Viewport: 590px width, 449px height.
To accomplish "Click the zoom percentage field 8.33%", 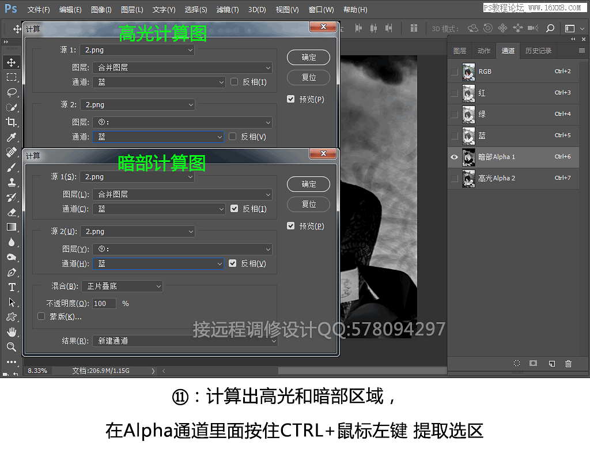I will [x=37, y=371].
